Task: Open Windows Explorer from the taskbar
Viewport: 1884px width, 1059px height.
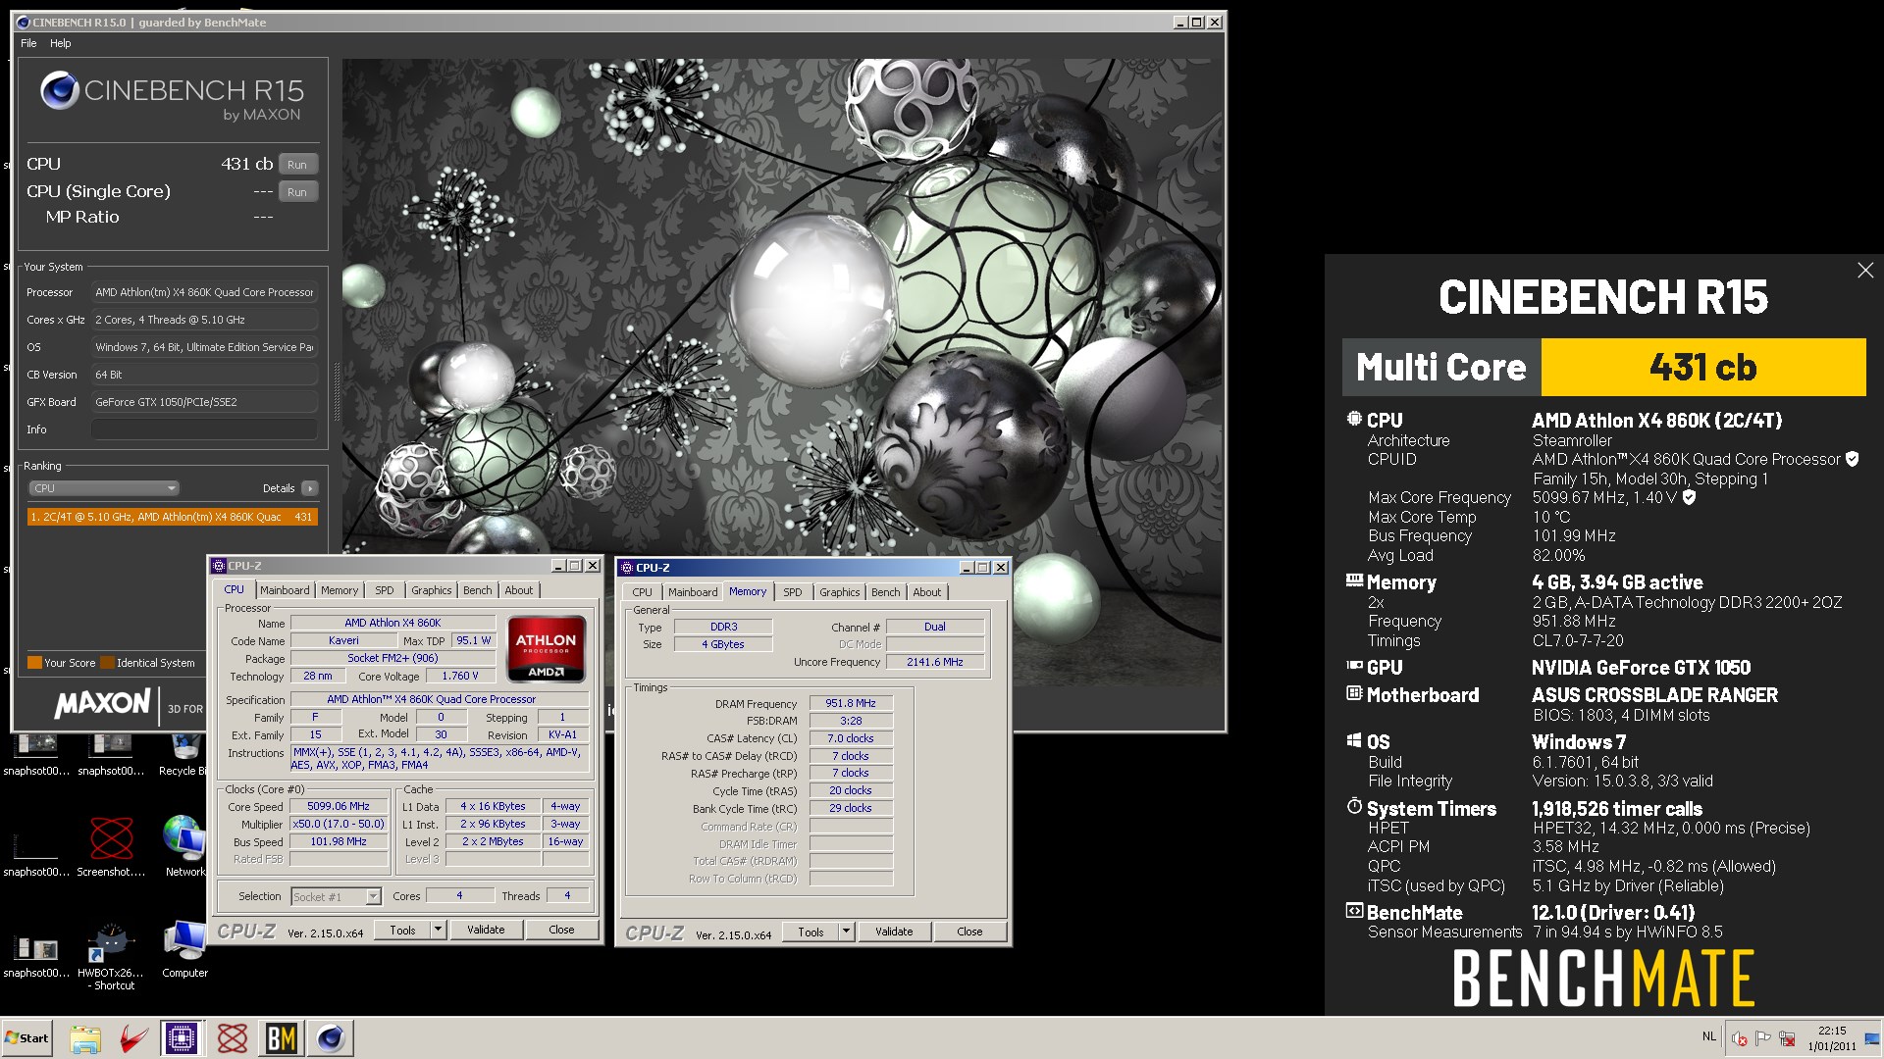Action: tap(84, 1038)
